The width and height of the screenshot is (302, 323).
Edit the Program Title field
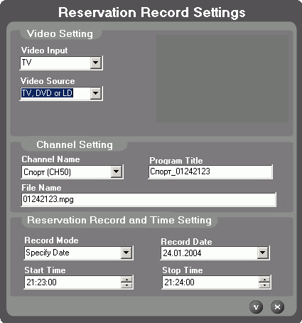(x=210, y=171)
